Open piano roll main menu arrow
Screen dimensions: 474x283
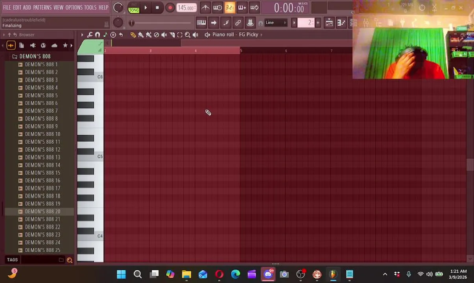click(x=82, y=35)
